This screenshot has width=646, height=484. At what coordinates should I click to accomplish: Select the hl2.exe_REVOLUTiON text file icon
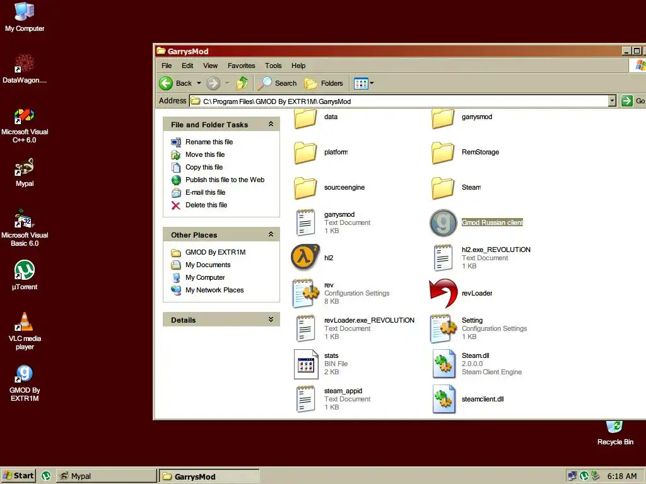443,258
